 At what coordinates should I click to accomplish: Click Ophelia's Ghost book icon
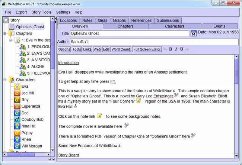tap(12, 27)
